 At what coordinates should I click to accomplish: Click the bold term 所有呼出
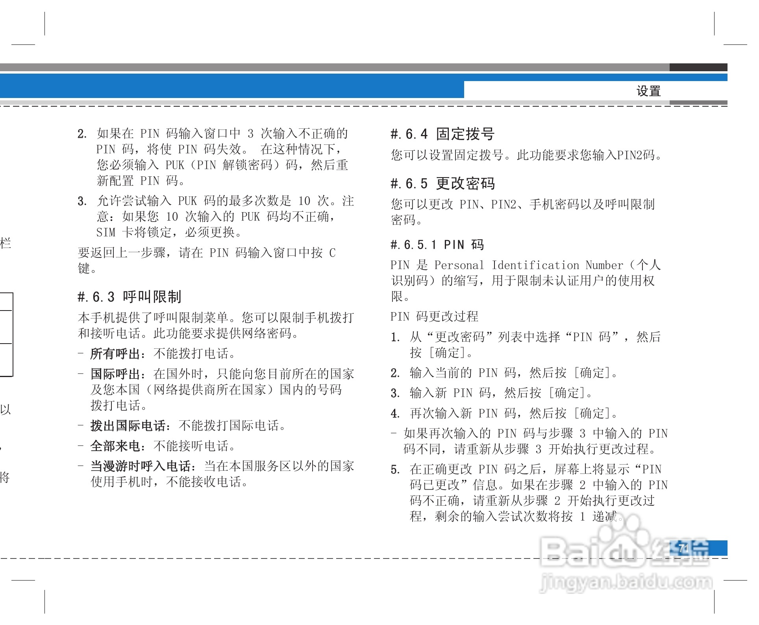pos(115,353)
